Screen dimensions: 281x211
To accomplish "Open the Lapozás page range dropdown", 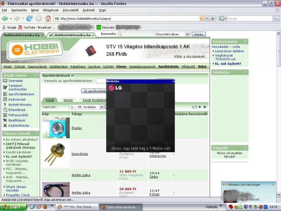I will (102, 107).
